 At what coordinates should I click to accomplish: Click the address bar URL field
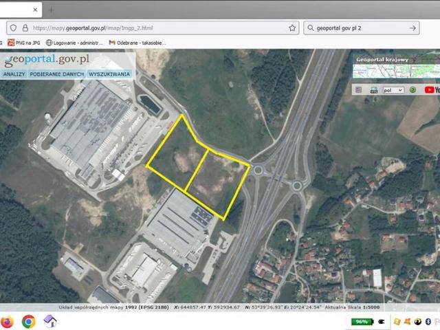(x=158, y=28)
